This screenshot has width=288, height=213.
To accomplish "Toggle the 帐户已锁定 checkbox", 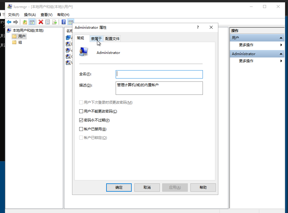I will [x=81, y=137].
